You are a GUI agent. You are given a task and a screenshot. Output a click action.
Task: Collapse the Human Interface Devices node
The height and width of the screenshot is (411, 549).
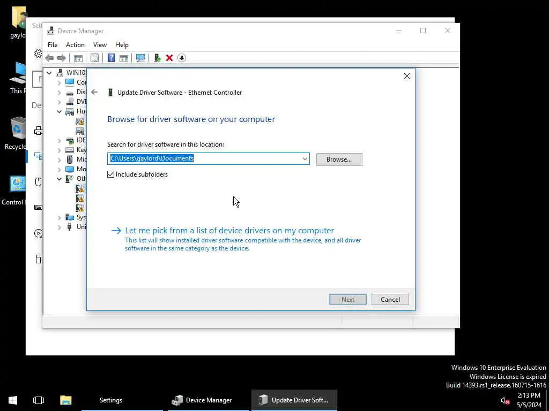pos(59,111)
